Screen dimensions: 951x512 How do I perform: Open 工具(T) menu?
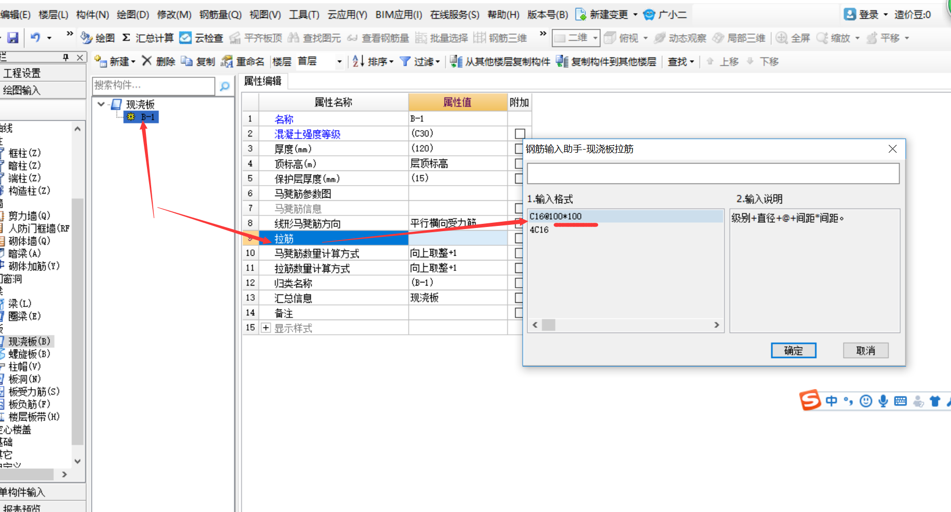tap(304, 15)
